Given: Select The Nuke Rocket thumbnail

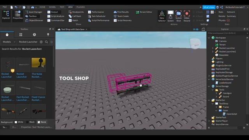Looking at the screenshot, I should pos(39,65).
